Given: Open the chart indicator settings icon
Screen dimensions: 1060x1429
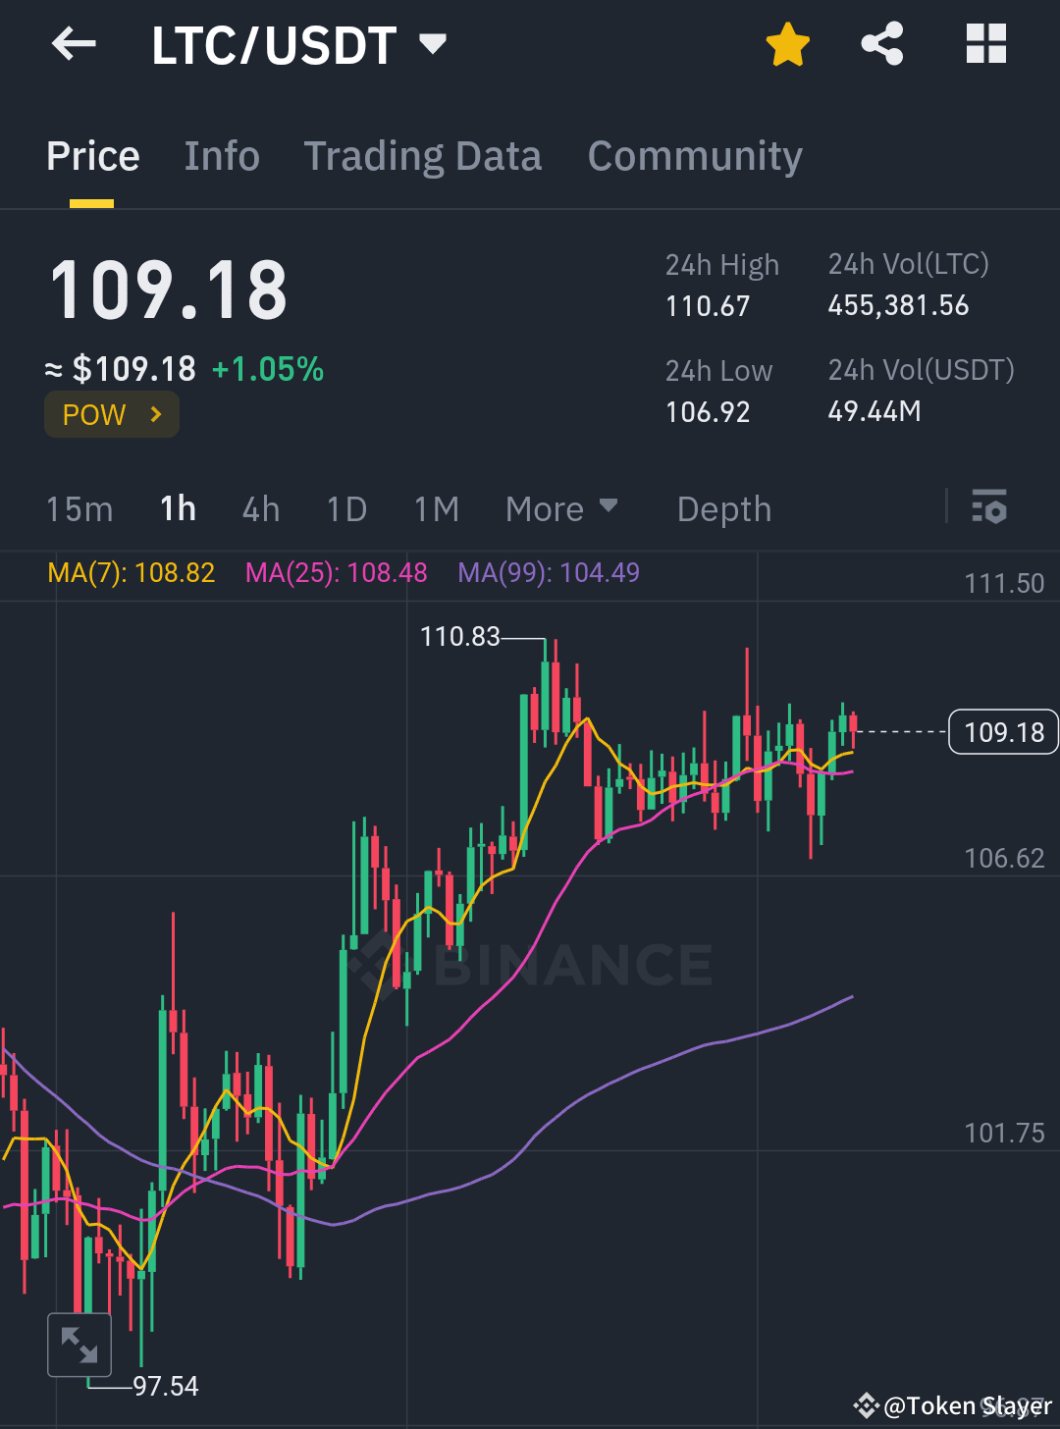Looking at the screenshot, I should [989, 508].
